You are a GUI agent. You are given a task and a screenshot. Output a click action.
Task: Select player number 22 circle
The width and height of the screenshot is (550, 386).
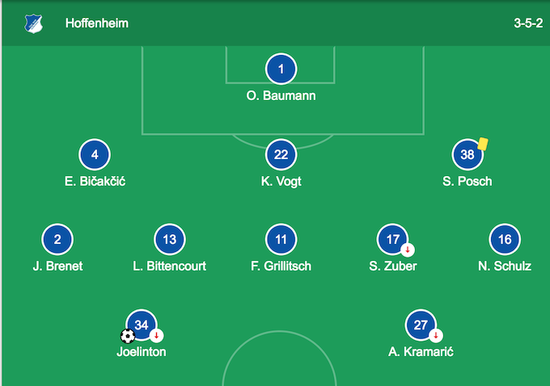[281, 155]
